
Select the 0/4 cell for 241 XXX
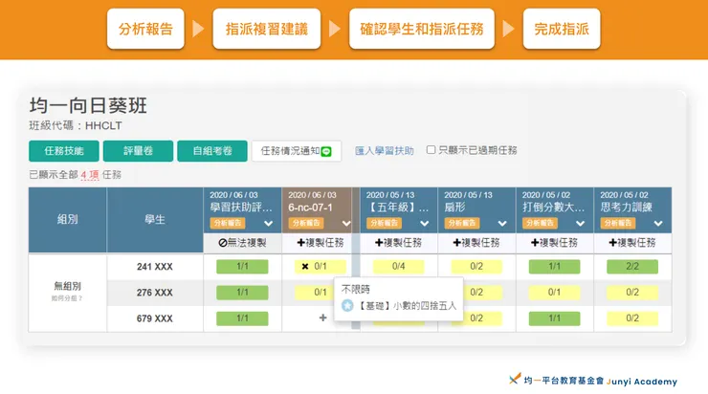399,267
